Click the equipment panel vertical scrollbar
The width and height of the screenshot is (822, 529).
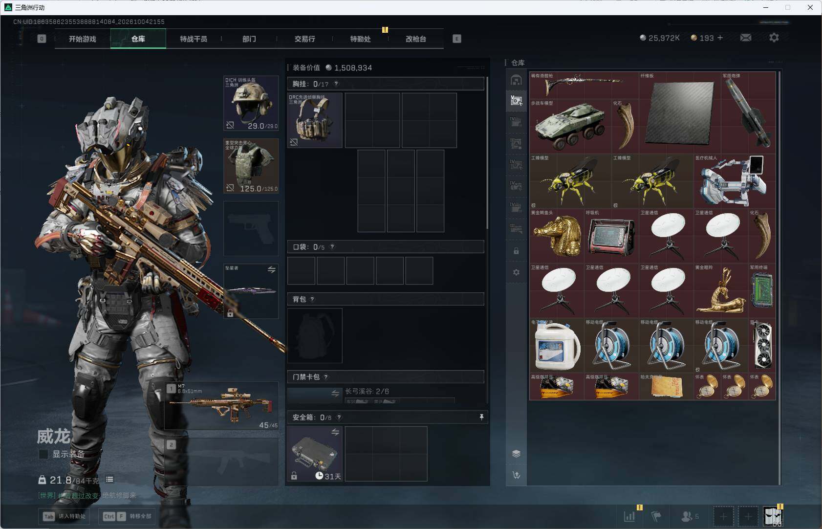coord(487,153)
